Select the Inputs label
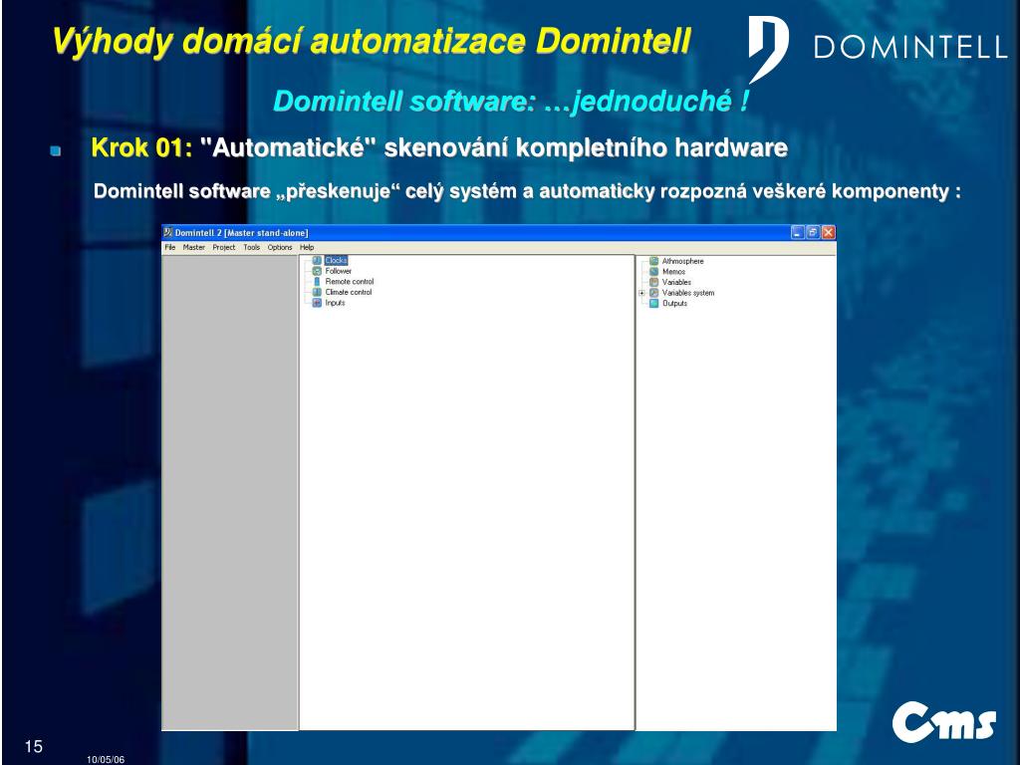 335,303
